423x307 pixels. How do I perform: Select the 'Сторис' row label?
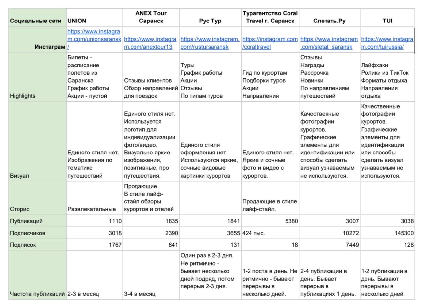(37, 198)
